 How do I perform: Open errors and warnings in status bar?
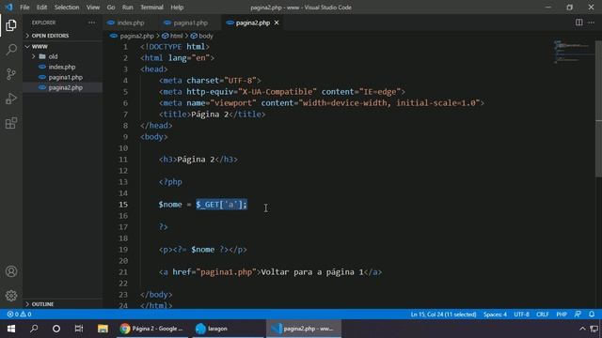(19, 315)
